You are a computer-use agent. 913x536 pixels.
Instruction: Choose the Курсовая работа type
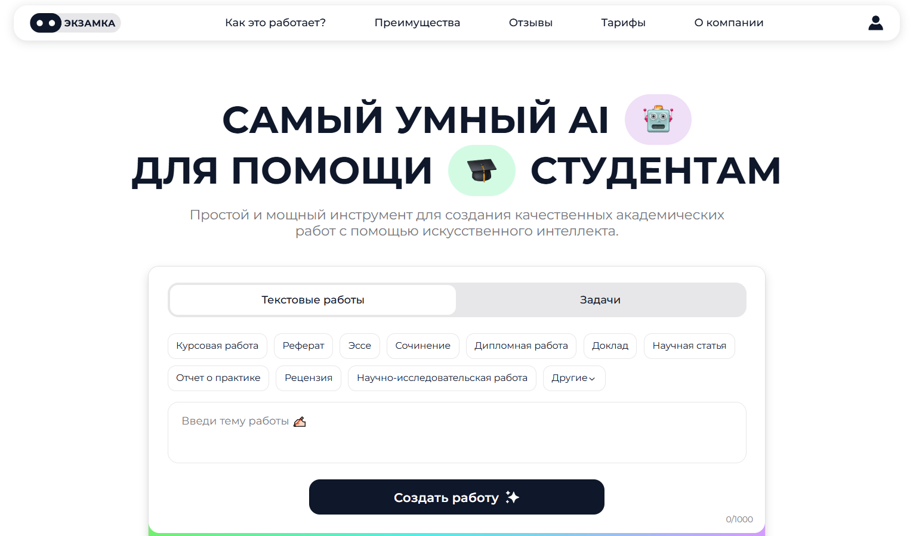217,346
